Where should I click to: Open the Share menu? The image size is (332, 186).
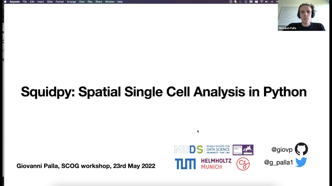99,2
